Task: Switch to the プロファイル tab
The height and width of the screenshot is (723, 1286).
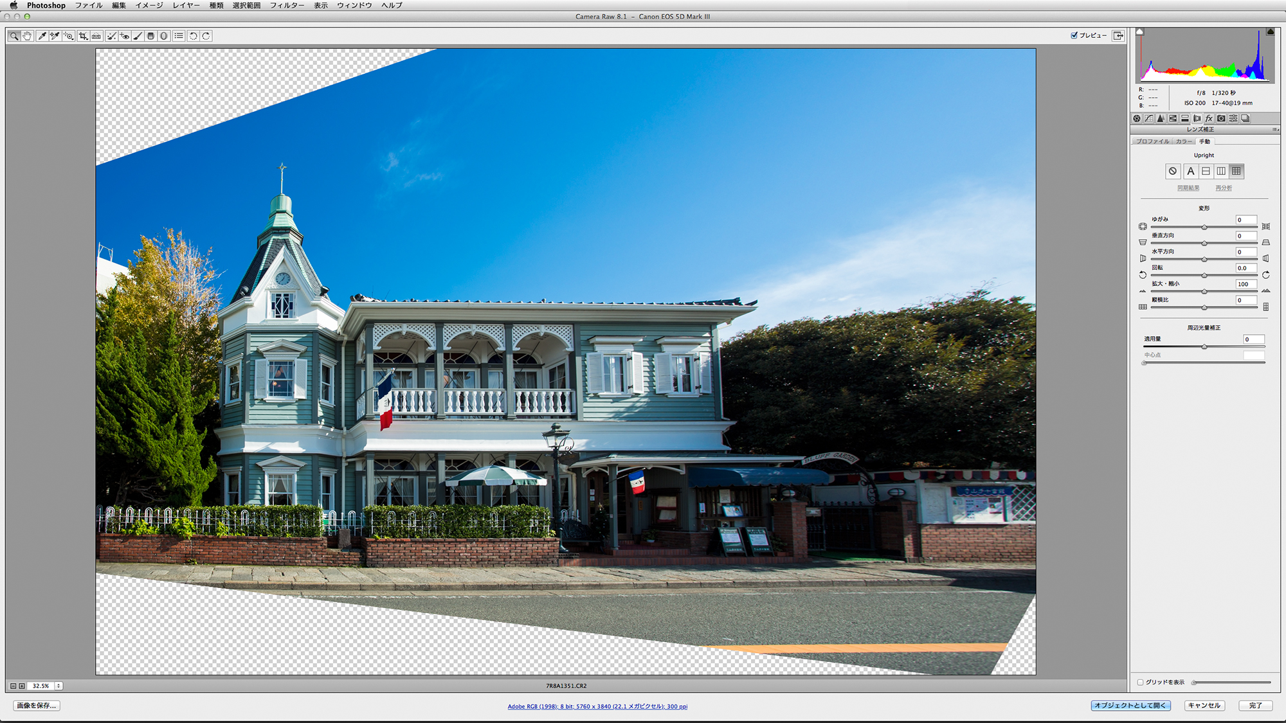Action: pos(1152,141)
